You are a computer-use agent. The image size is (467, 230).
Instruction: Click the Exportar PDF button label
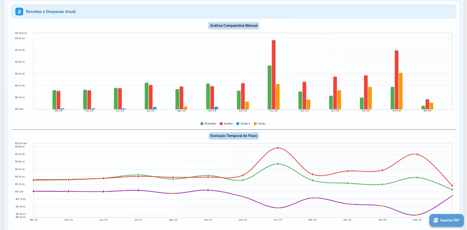click(449, 220)
